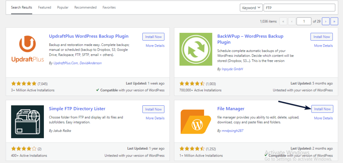
Task: Open the mndpsingh287 author link
Action: click(x=232, y=131)
